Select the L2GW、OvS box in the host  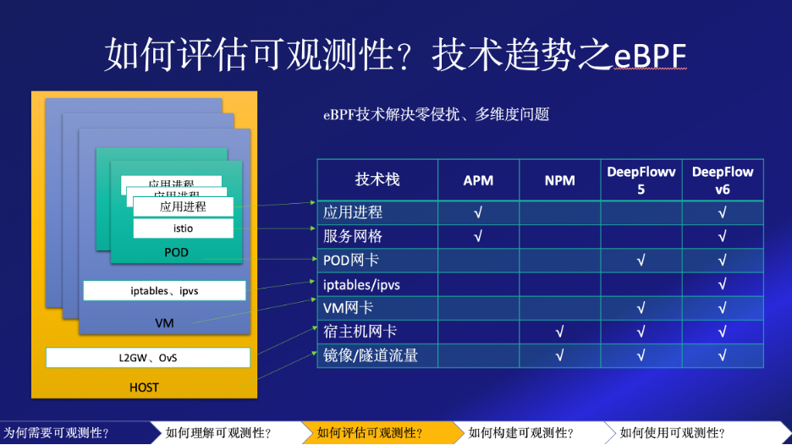[x=148, y=358]
